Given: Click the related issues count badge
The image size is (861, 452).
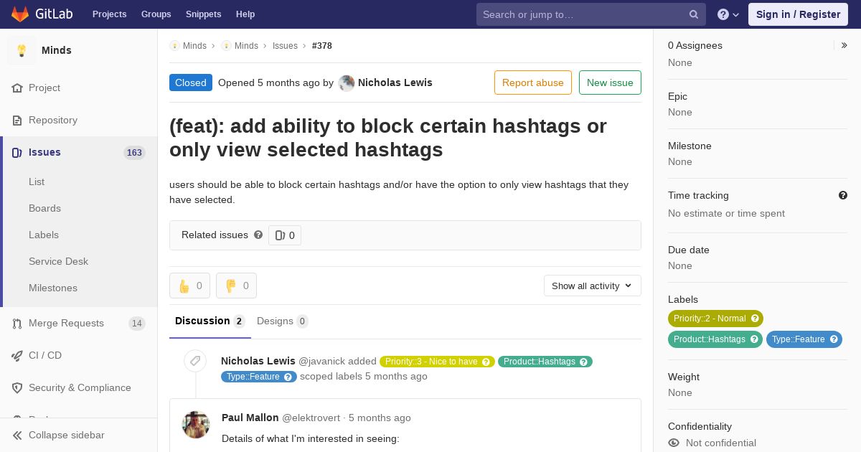Looking at the screenshot, I should coord(285,235).
